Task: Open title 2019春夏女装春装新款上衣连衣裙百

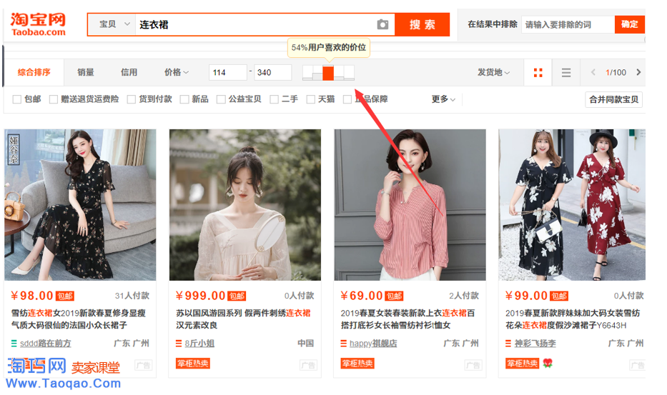Action: pos(407,313)
